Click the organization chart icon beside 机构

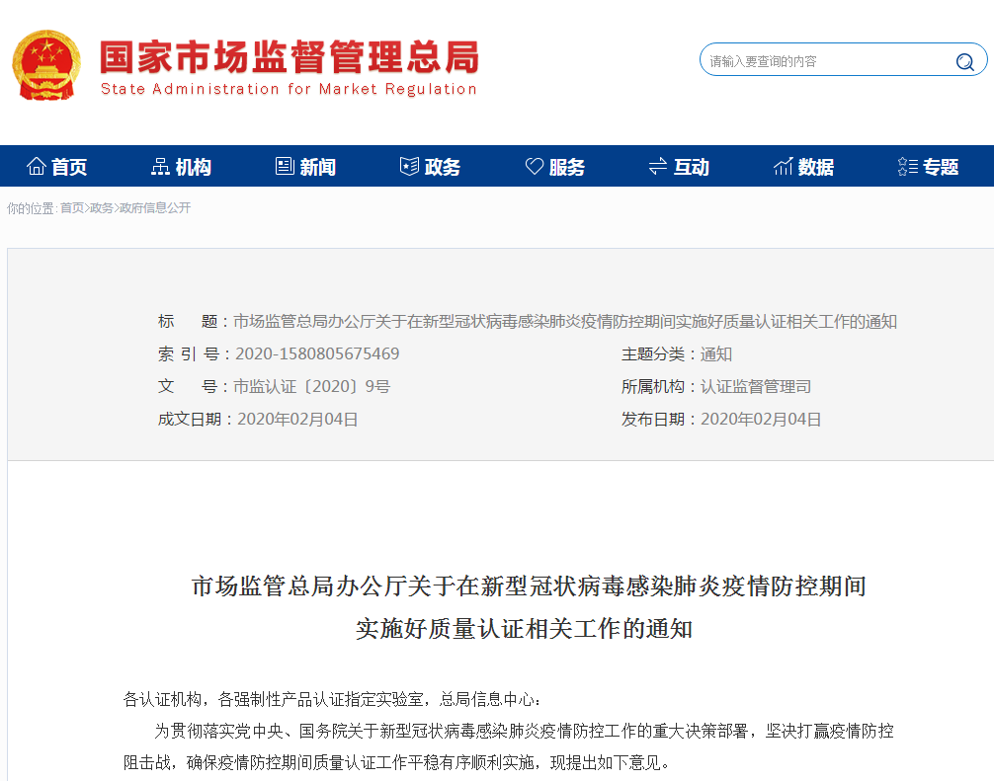(x=160, y=167)
